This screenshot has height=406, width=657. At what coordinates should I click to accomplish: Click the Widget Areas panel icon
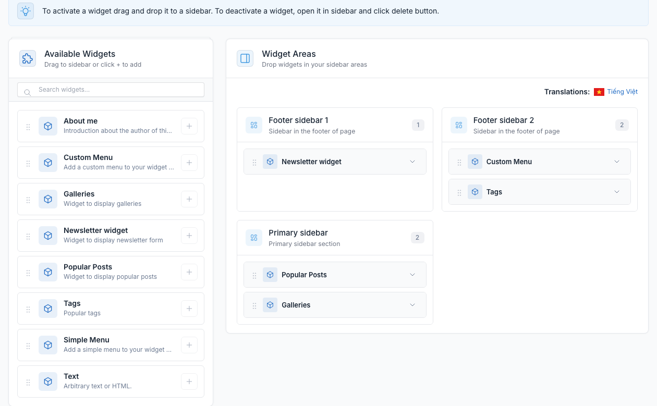245,58
